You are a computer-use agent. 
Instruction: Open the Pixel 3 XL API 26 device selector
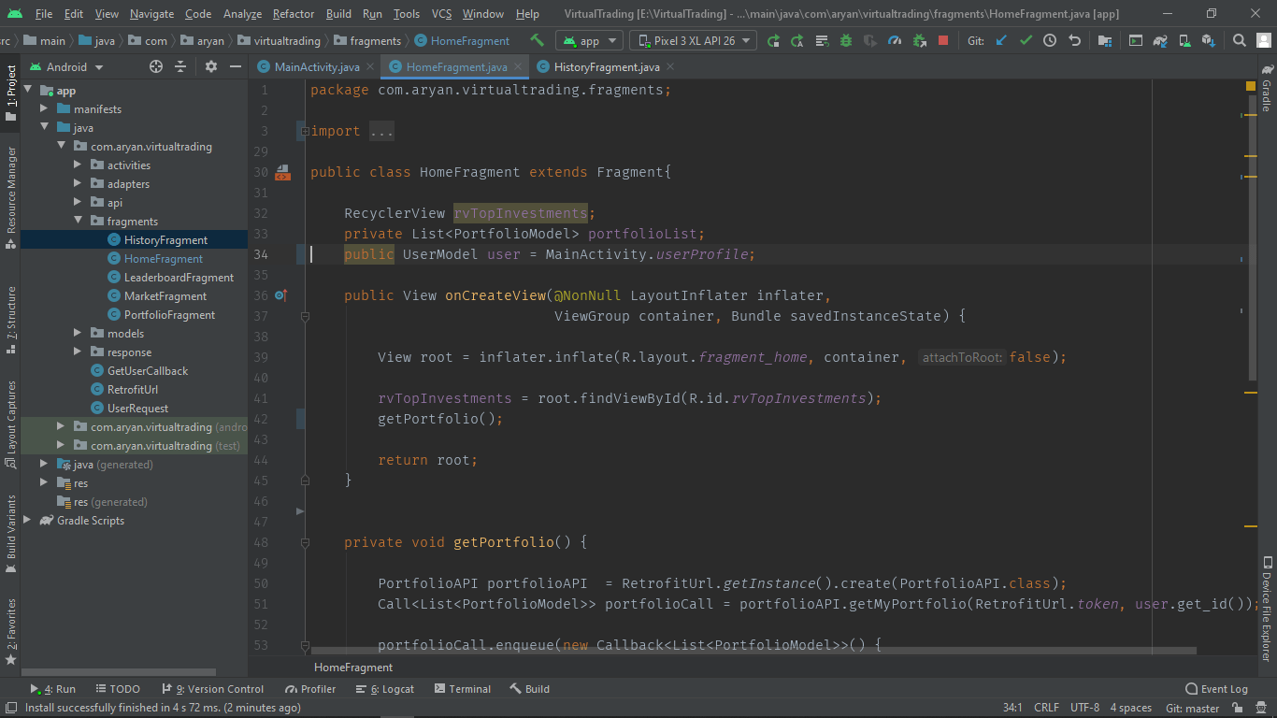pyautogui.click(x=695, y=39)
